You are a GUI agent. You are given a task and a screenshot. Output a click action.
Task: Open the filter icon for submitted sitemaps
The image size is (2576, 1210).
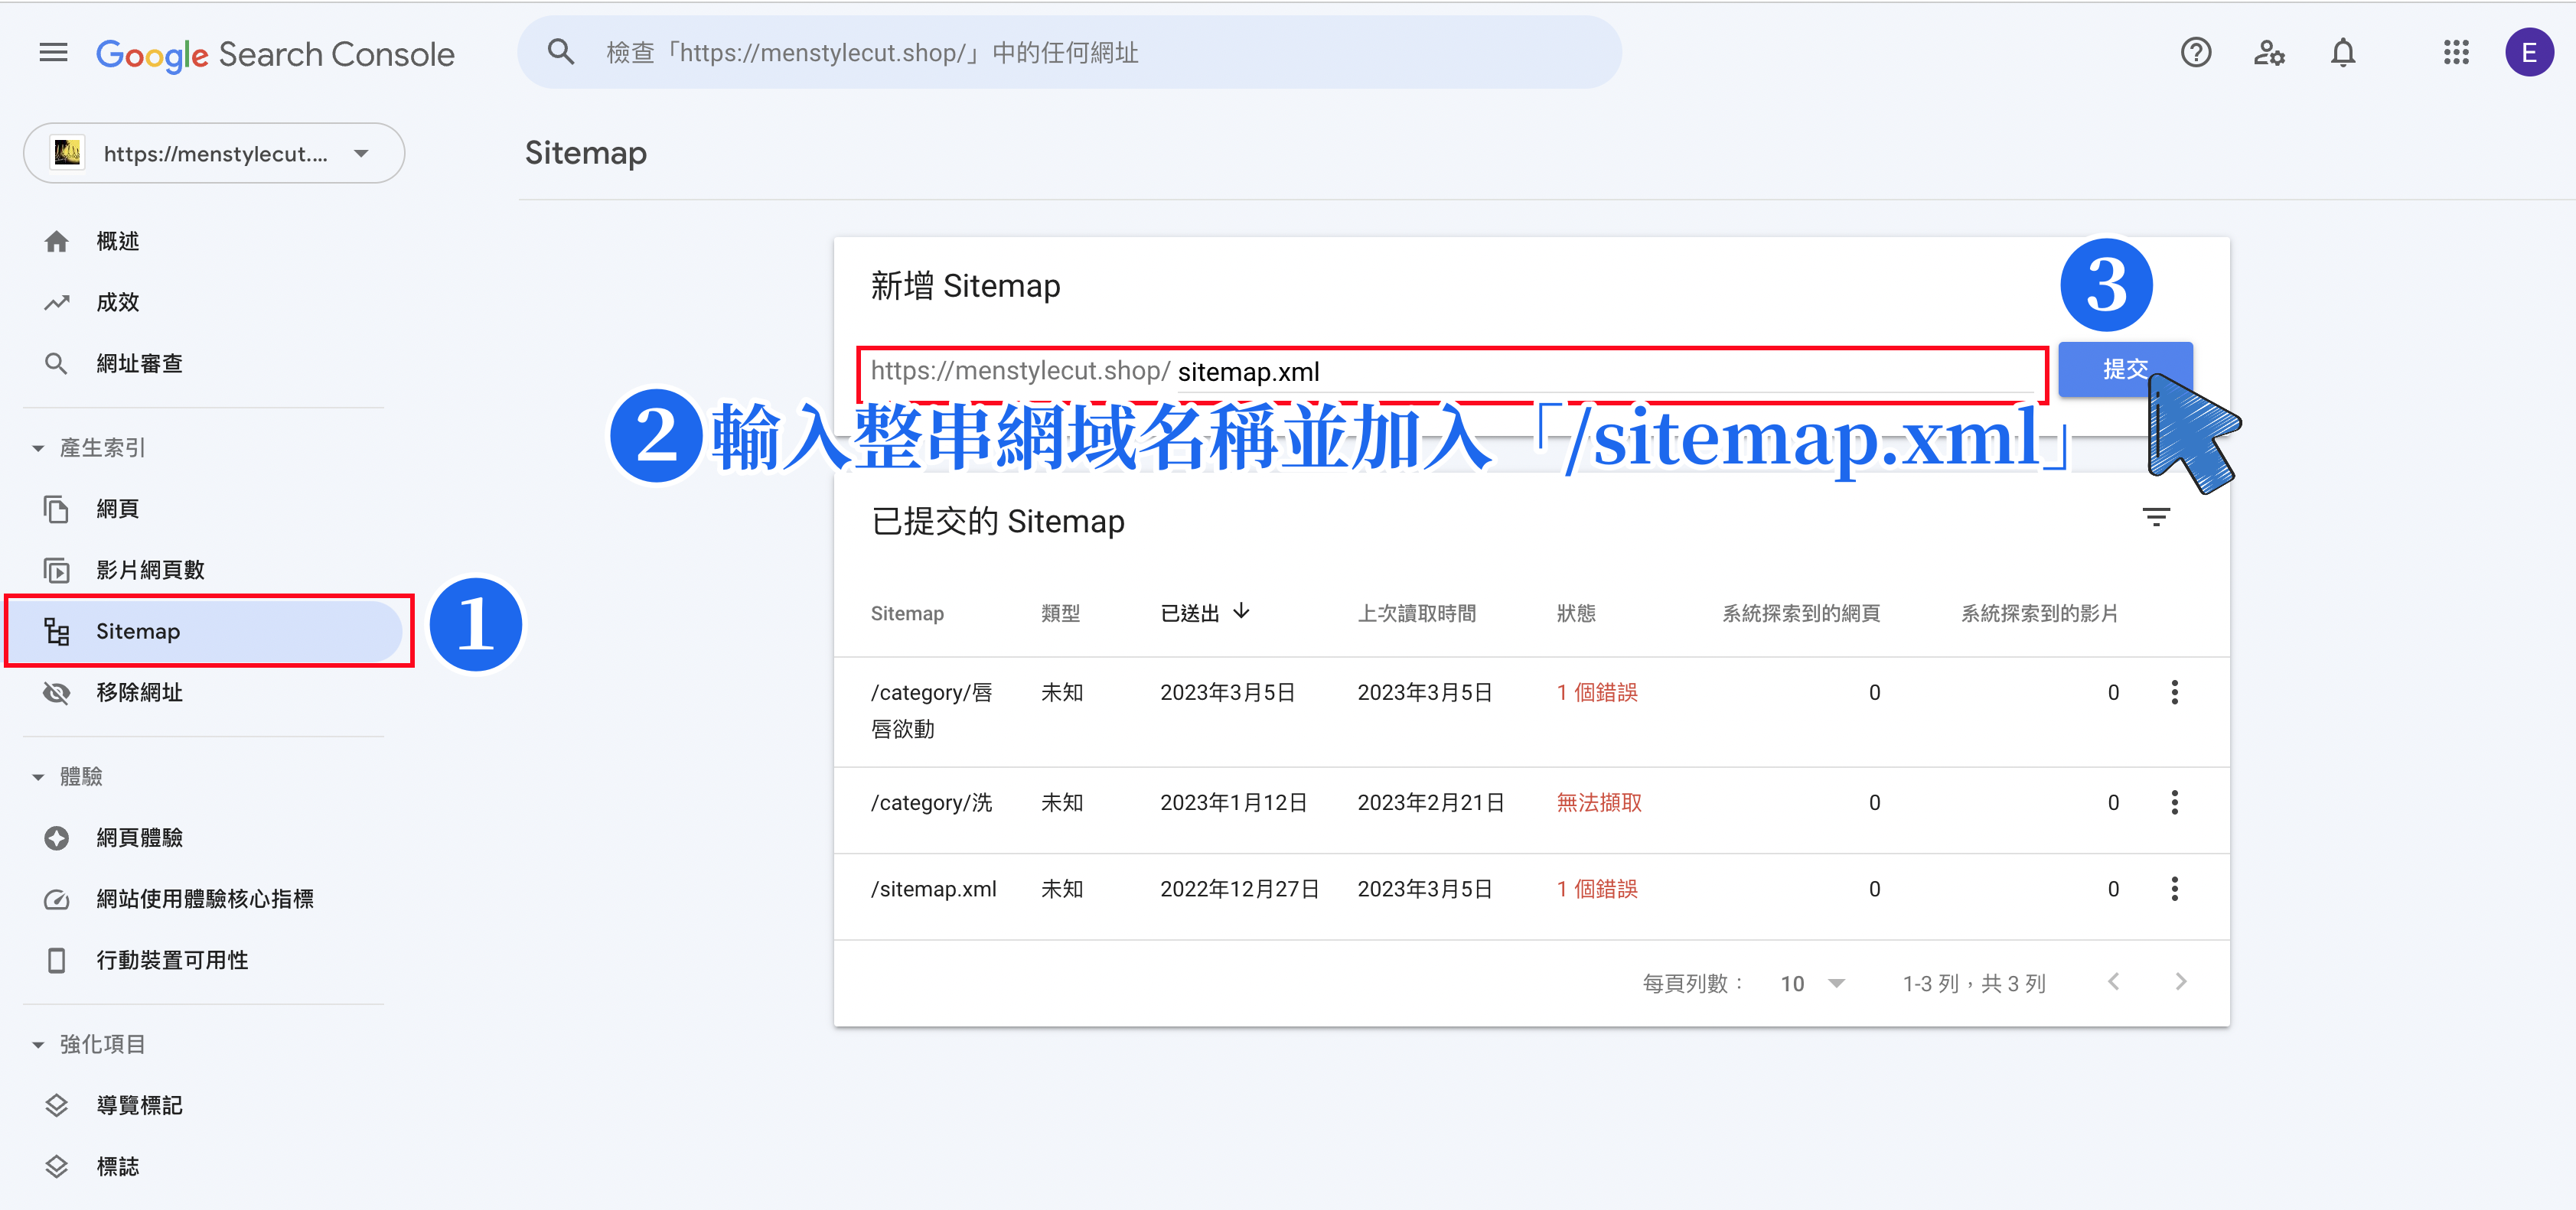click(x=2156, y=518)
